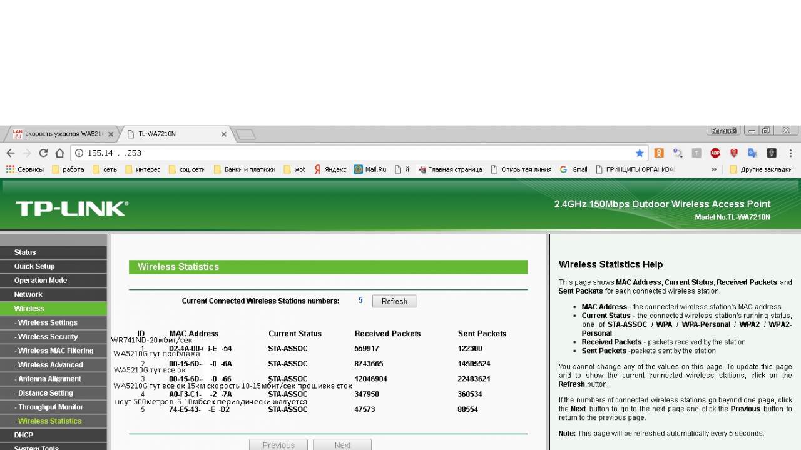This screenshot has height=450, width=801.
Task: Go to Wireless Security
Action: tap(54, 336)
